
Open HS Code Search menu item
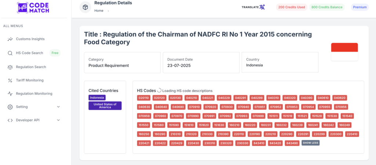pyautogui.click(x=29, y=53)
